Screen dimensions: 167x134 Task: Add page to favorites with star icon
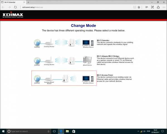(x=139, y=7)
